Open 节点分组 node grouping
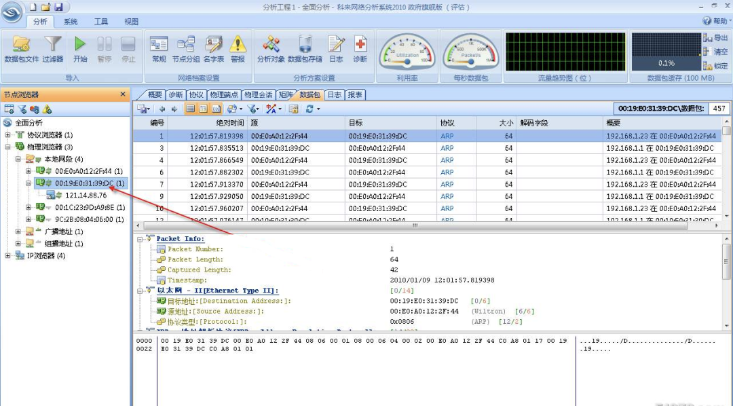This screenshot has height=406, width=733. click(x=185, y=49)
